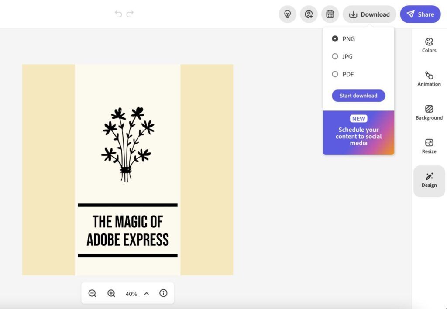The image size is (447, 309).
Task: Zoom in on the canvas
Action: coord(111,293)
